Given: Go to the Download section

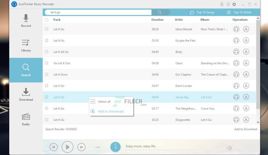Looking at the screenshot, I should pyautogui.click(x=26, y=94).
